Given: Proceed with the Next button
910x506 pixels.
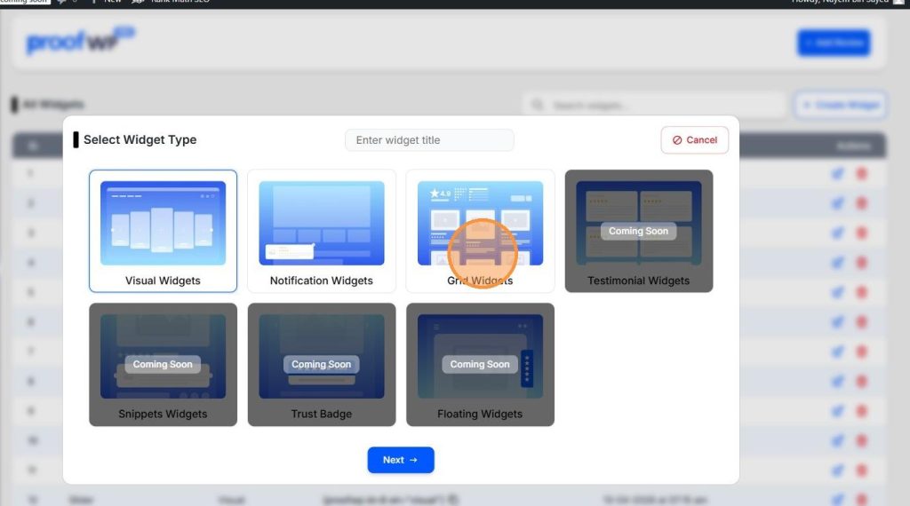Looking at the screenshot, I should [401, 460].
